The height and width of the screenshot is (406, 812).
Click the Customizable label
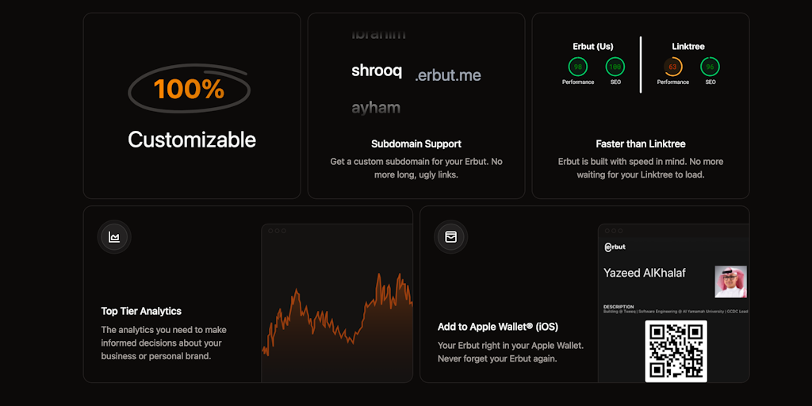(192, 140)
